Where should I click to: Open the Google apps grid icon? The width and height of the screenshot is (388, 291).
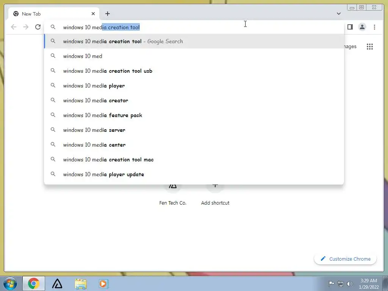pos(370,47)
